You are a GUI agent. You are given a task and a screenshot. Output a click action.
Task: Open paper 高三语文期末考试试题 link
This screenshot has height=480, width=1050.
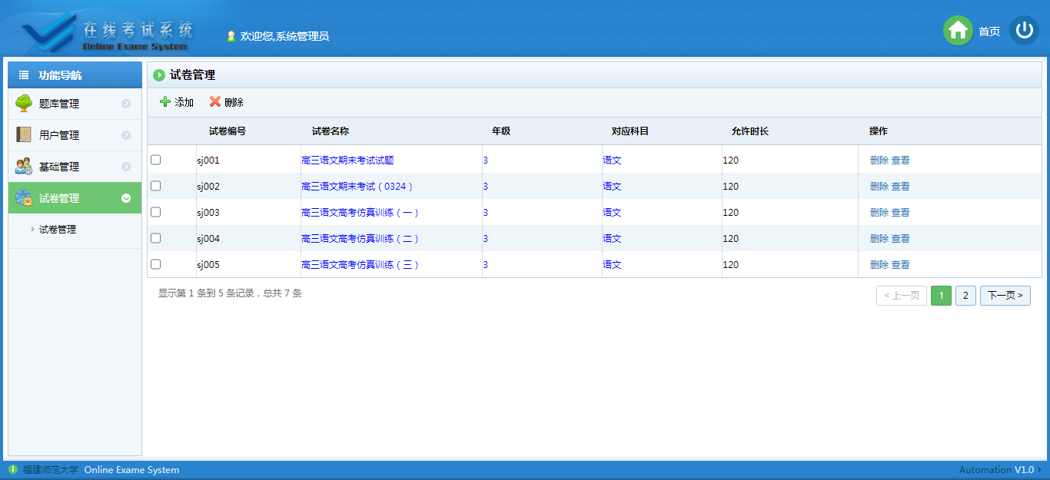347,161
